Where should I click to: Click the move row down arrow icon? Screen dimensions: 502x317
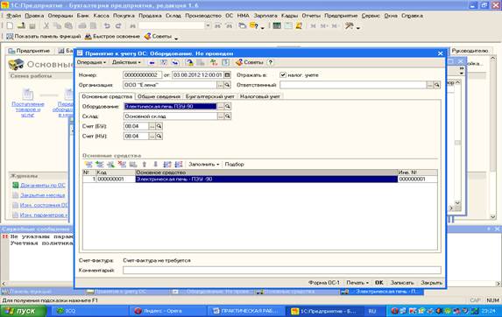coord(155,165)
